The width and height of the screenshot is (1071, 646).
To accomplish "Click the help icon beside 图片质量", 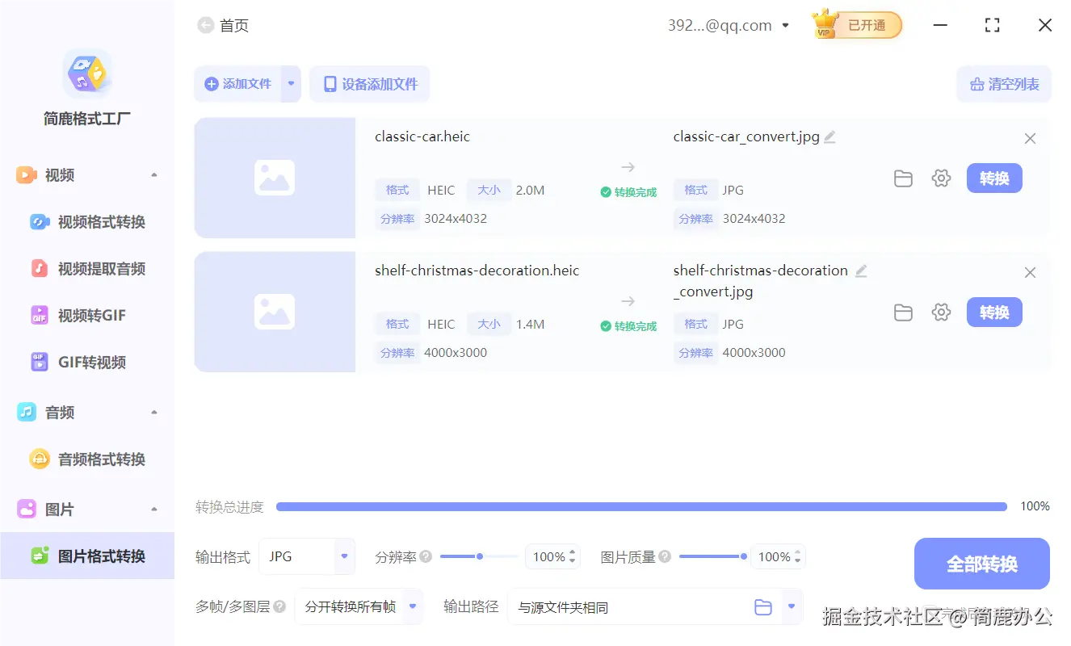I will tap(665, 556).
